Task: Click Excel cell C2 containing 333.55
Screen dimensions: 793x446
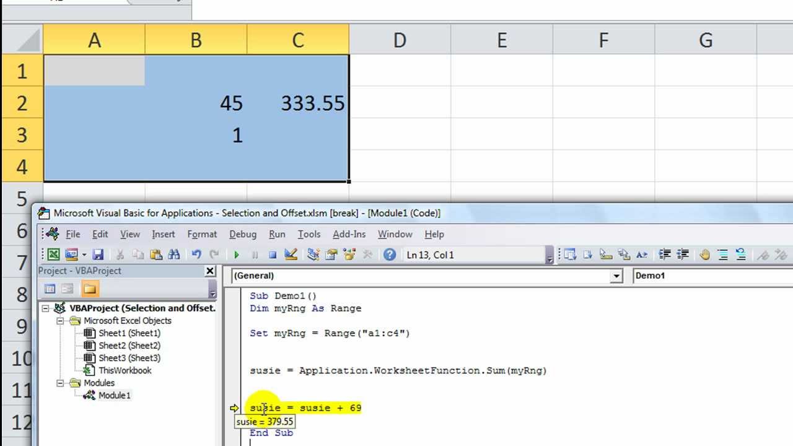Action: tap(298, 103)
